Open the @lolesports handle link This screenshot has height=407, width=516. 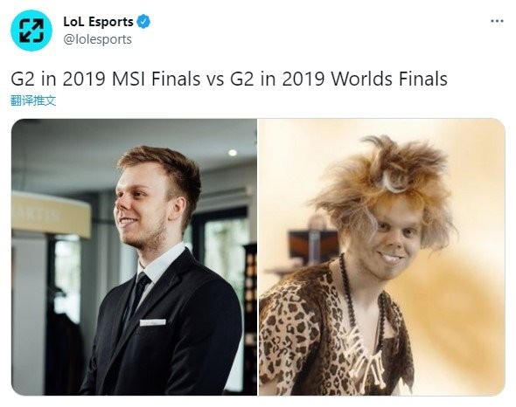pyautogui.click(x=97, y=39)
